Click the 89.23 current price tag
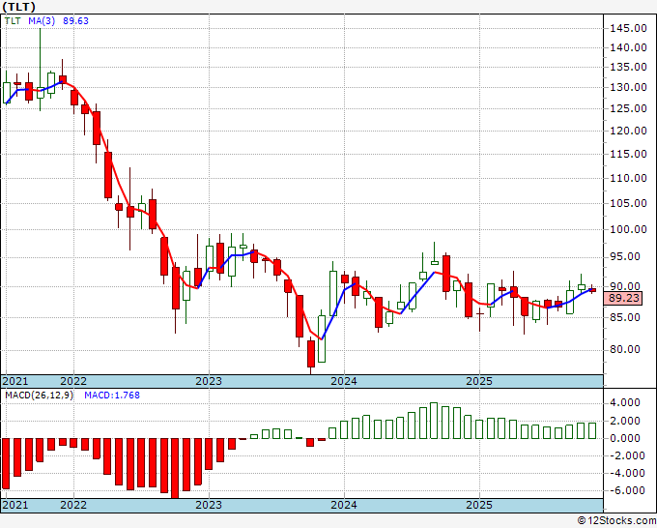 pyautogui.click(x=623, y=298)
